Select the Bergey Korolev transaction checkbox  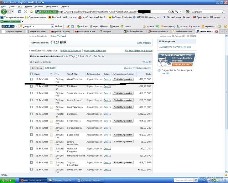coord(31,128)
